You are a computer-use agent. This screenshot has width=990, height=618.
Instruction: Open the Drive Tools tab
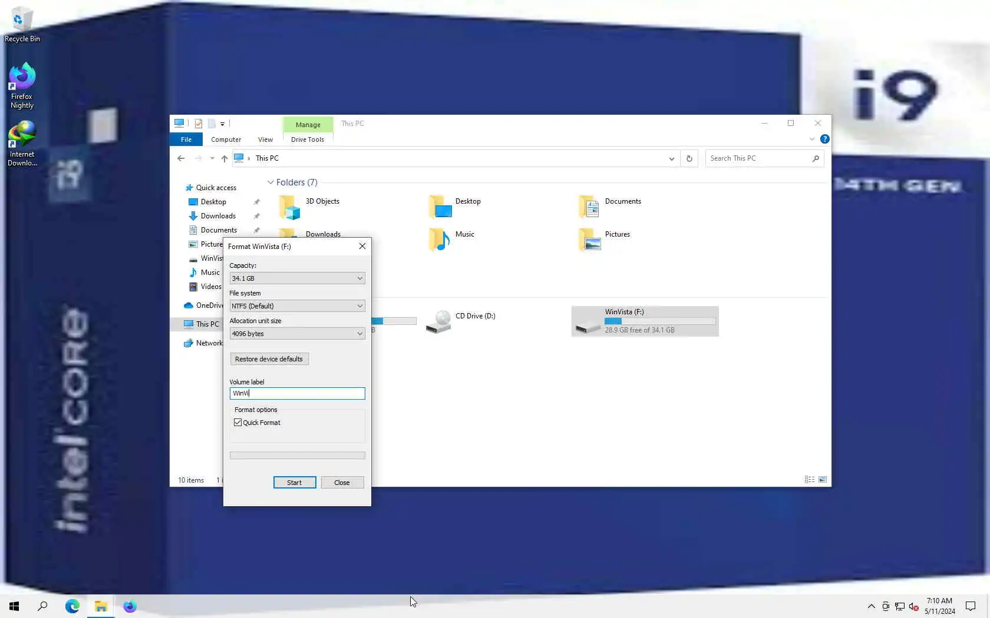308,139
